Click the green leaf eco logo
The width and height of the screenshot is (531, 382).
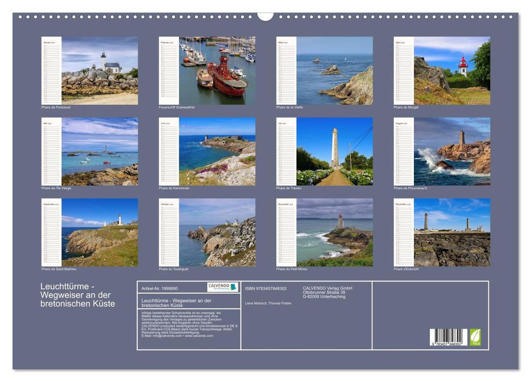click(475, 337)
